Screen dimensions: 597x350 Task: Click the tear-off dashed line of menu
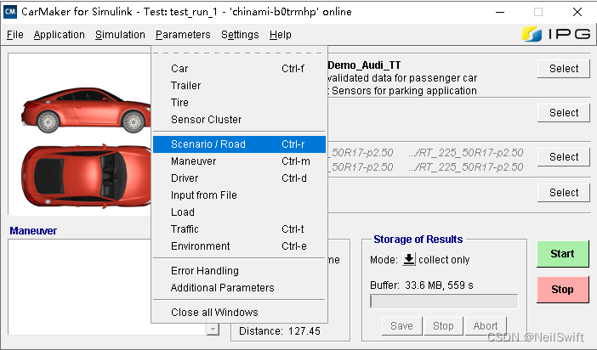(239, 53)
